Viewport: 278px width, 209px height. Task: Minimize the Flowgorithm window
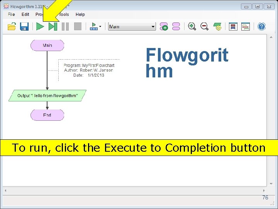pos(246,7)
